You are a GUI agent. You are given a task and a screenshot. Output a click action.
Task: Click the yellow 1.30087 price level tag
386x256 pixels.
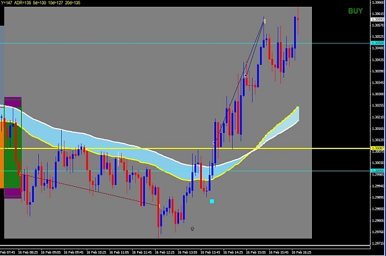377,148
